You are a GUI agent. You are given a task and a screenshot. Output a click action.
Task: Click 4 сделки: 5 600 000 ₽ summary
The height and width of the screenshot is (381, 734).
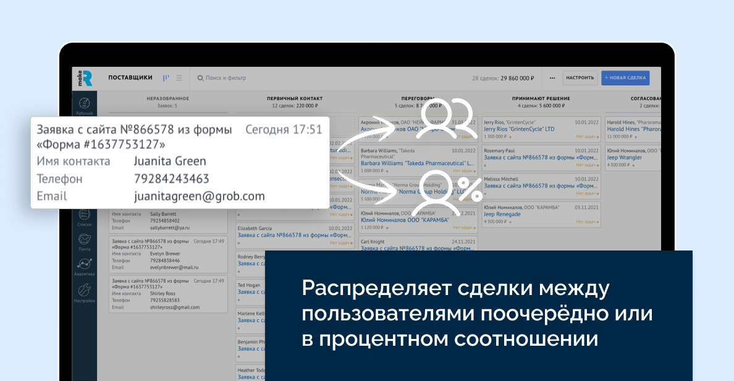click(541, 106)
